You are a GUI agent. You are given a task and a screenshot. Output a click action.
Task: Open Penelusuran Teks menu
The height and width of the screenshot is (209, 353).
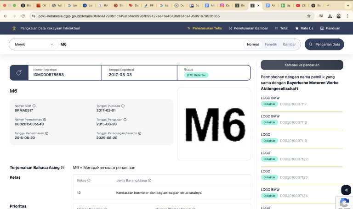(205, 28)
